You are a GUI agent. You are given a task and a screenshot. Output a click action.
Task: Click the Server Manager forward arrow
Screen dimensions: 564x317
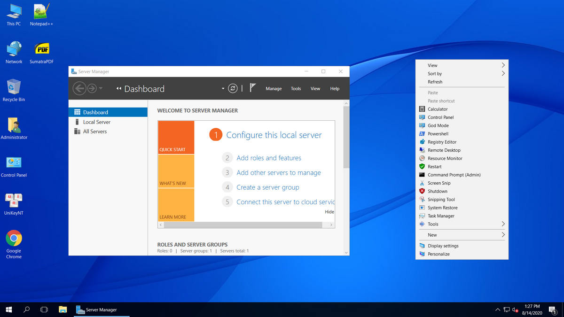point(92,88)
